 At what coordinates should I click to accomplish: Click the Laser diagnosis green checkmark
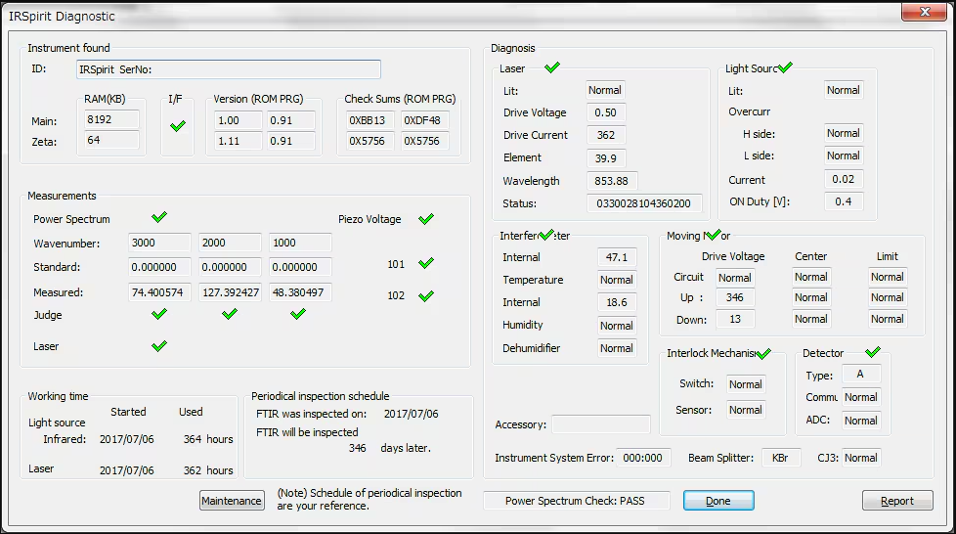(x=552, y=67)
